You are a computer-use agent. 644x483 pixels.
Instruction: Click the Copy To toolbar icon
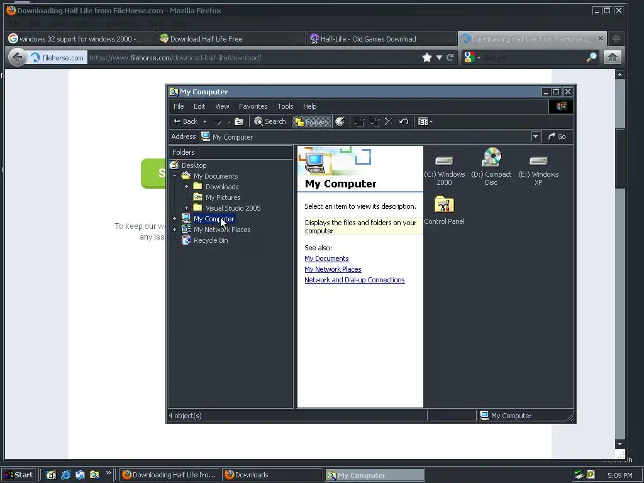[x=375, y=121]
